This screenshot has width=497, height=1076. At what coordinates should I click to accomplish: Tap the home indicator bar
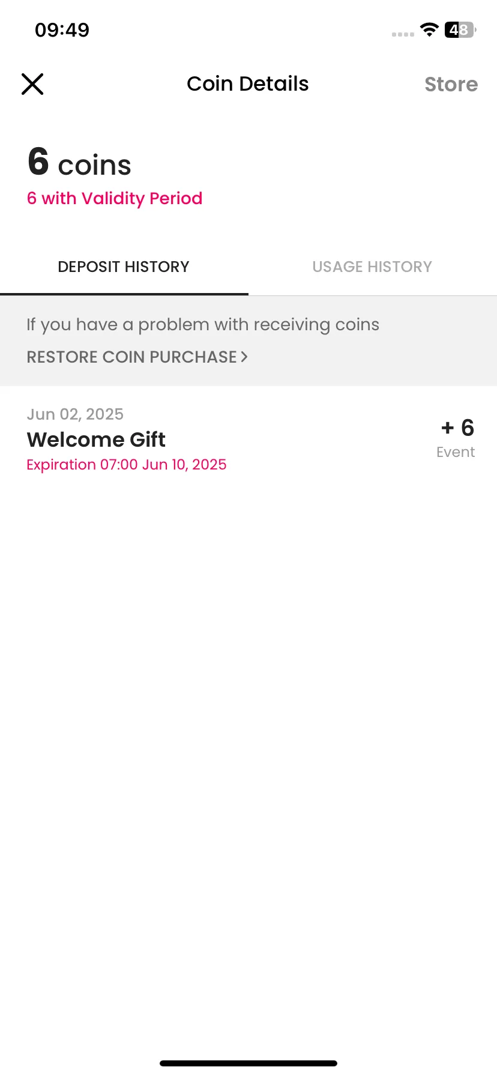click(x=248, y=1063)
